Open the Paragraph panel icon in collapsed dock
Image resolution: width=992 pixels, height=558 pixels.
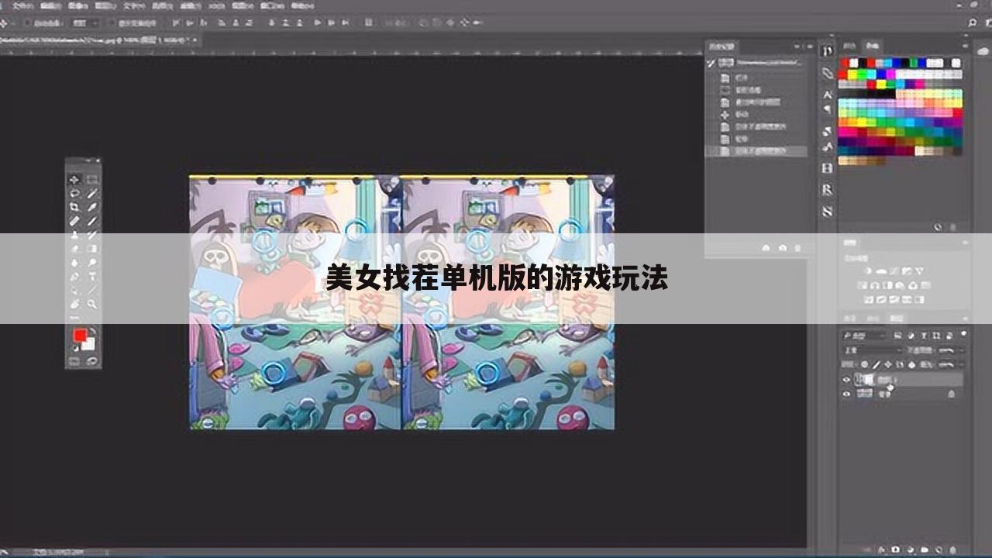(827, 108)
